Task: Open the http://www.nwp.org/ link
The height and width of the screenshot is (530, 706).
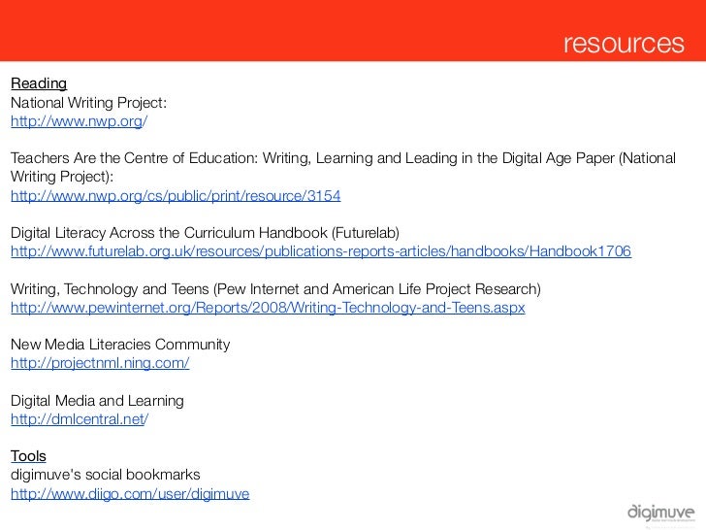Action: coord(79,121)
